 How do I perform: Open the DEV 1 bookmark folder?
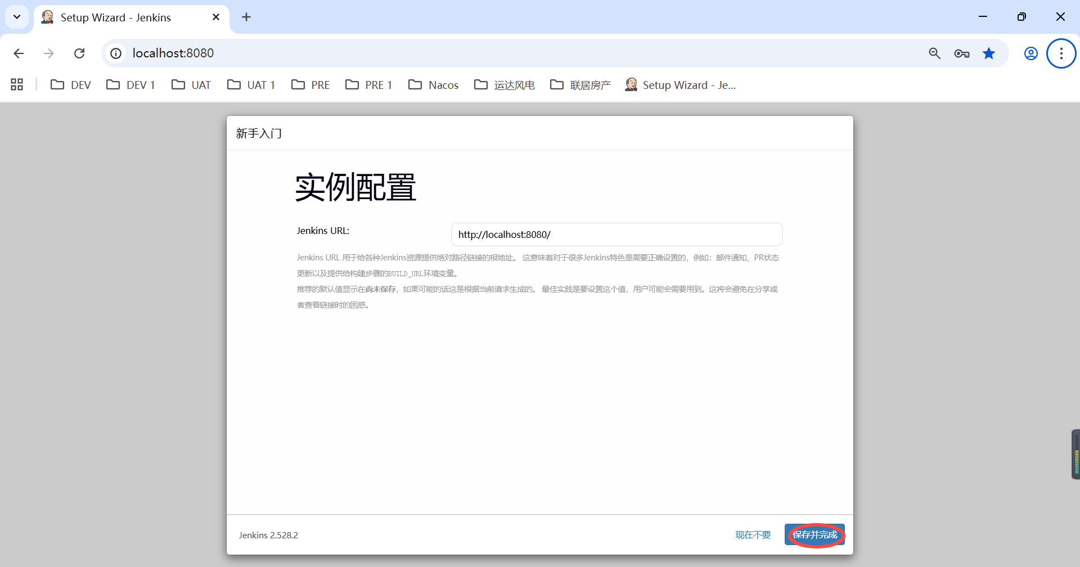130,85
